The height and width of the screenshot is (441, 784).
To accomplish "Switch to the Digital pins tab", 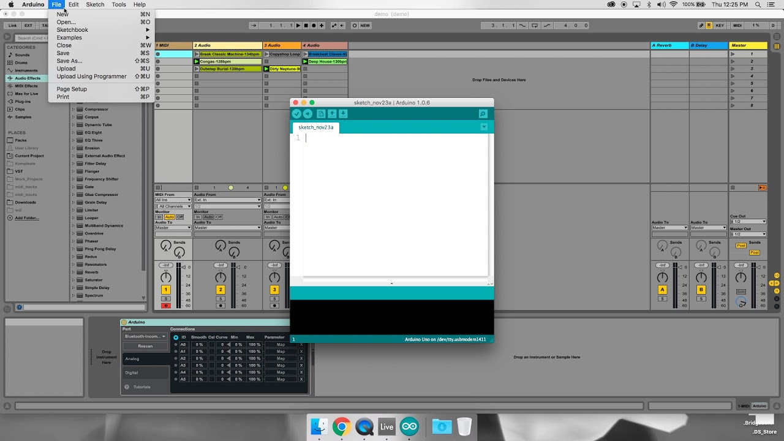I will click(x=145, y=372).
